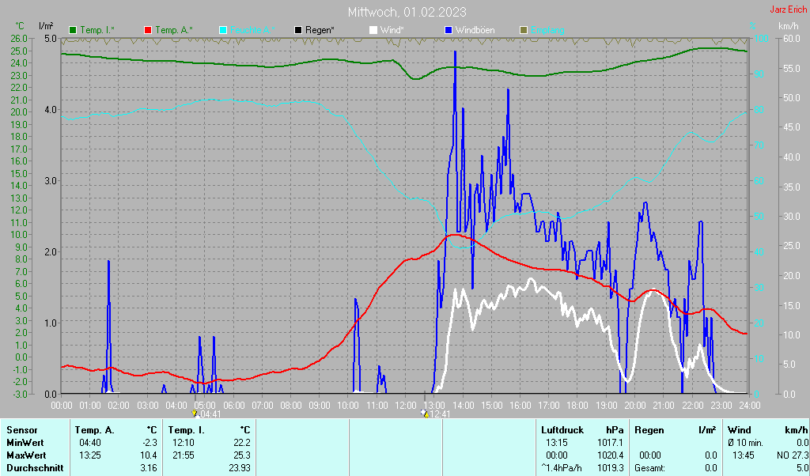This screenshot has width=810, height=476.
Task: Click the olive legend swatch at far right
Action: (523, 30)
